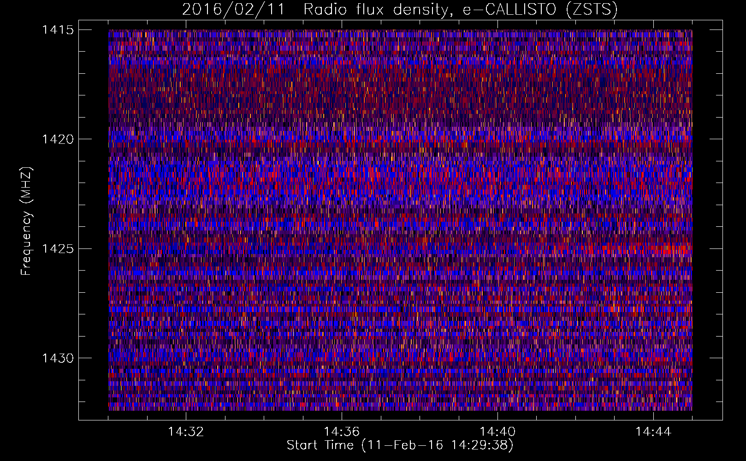Click the 1415 frequency tick label
This screenshot has height=461, width=746.
click(58, 30)
